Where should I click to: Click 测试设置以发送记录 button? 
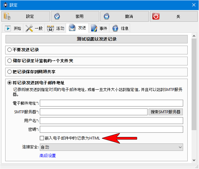point(96,39)
